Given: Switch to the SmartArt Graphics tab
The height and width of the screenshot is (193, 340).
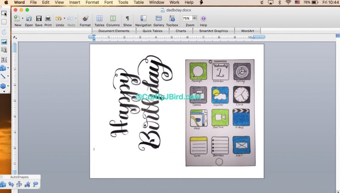Looking at the screenshot, I should (213, 31).
